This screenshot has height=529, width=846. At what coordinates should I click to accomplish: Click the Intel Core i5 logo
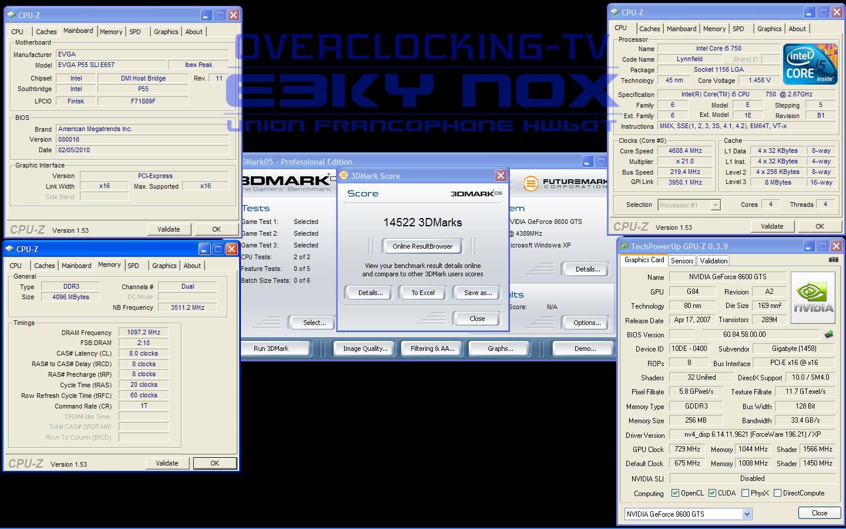810,63
